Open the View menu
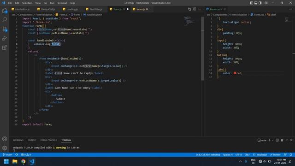The image size is (295, 166). [x=38, y=3]
